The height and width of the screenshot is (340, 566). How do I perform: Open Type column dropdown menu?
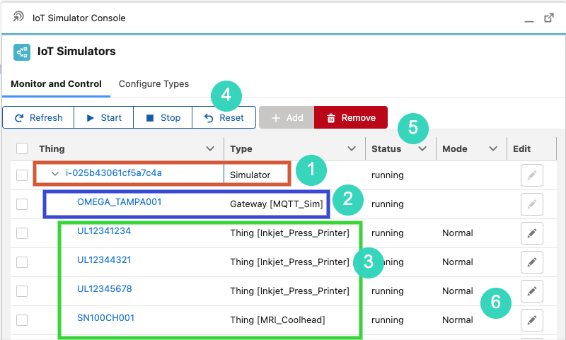(352, 148)
